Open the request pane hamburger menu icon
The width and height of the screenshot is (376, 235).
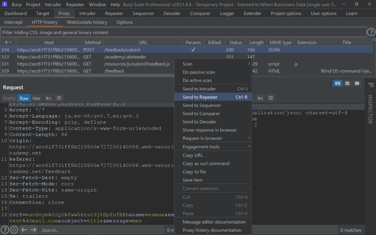[59, 98]
